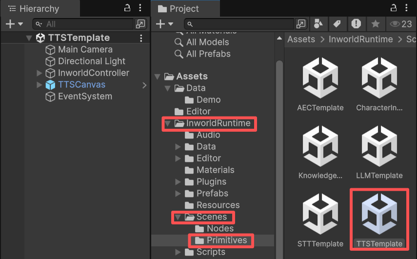Toggle the Project panel lock icon
417x259 pixels.
393,8
